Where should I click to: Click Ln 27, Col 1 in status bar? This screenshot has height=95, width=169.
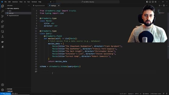pos(123,94)
